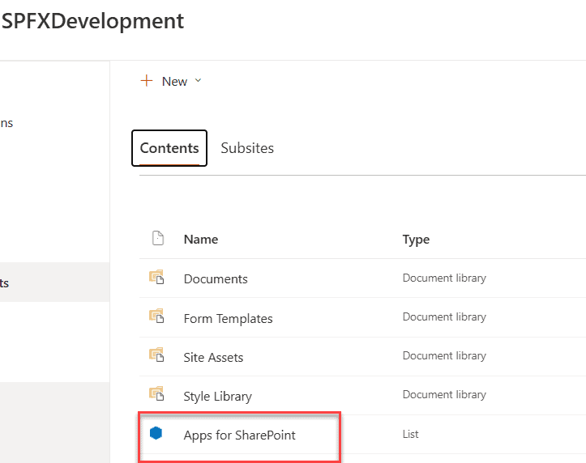Screen dimensions: 586x463
Task: Select 'Document library' type in Style Library row
Action: click(x=444, y=395)
